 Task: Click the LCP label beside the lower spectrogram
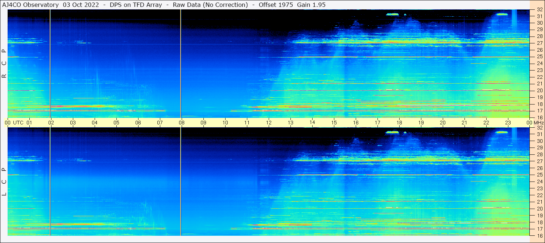tap(4, 182)
